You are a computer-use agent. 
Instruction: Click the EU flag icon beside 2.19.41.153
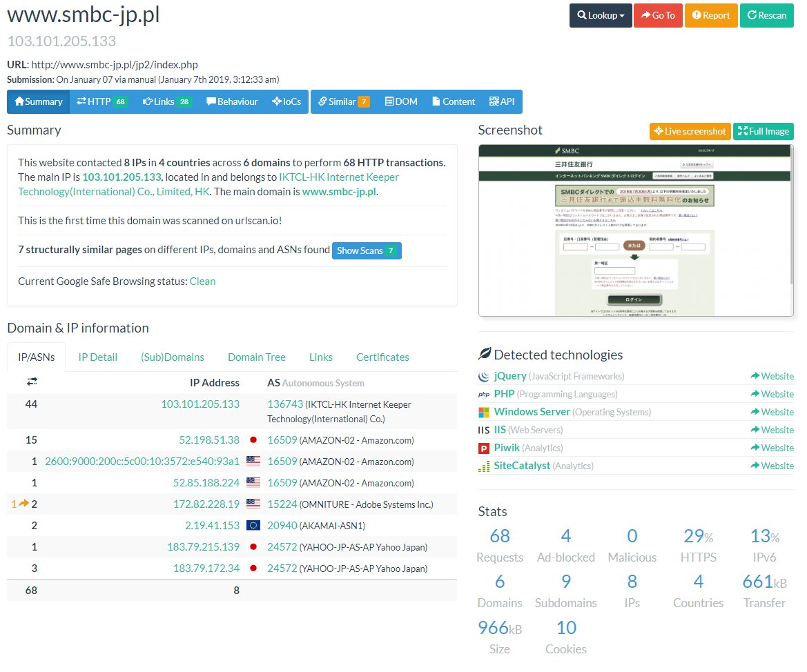(x=253, y=525)
